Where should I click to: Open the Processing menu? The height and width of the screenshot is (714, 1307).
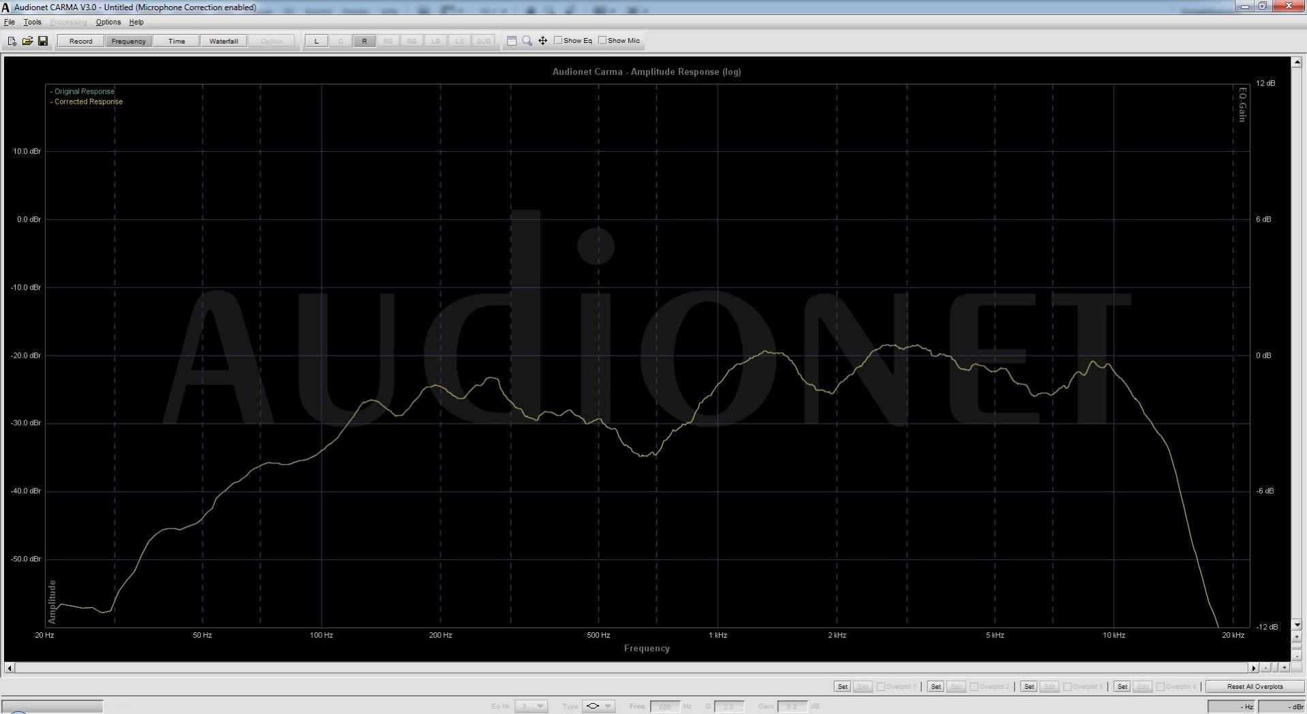(68, 22)
